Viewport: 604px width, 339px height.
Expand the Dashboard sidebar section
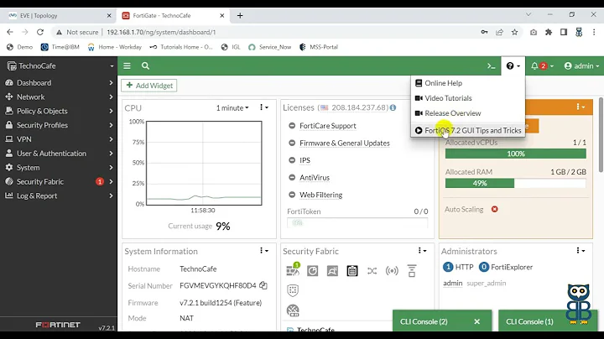click(59, 83)
